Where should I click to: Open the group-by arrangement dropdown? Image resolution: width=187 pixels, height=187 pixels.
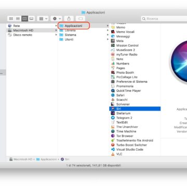coord(43,19)
